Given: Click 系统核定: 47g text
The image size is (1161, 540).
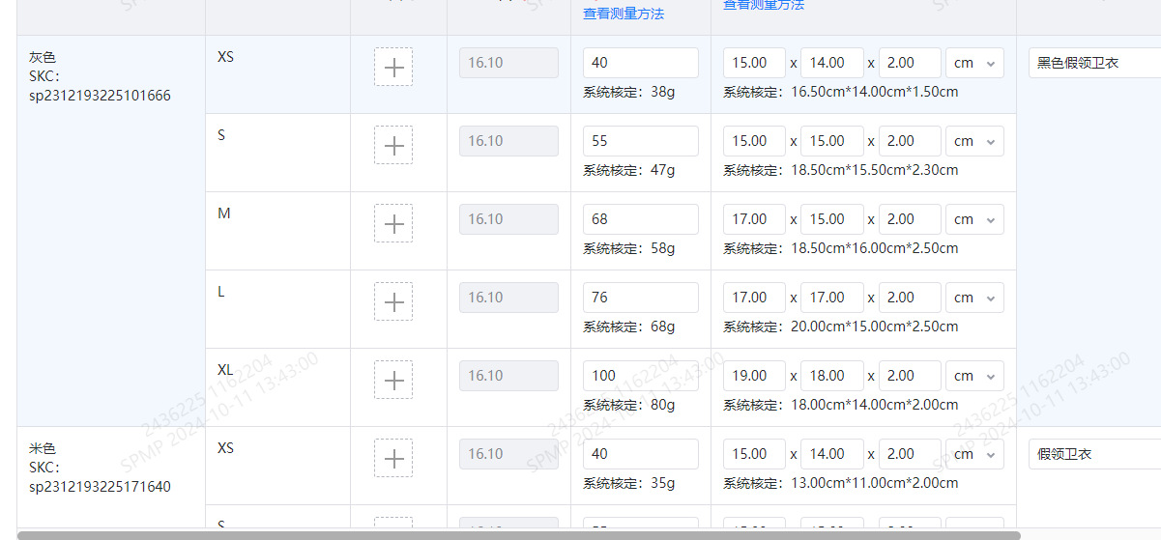Looking at the screenshot, I should click(629, 170).
